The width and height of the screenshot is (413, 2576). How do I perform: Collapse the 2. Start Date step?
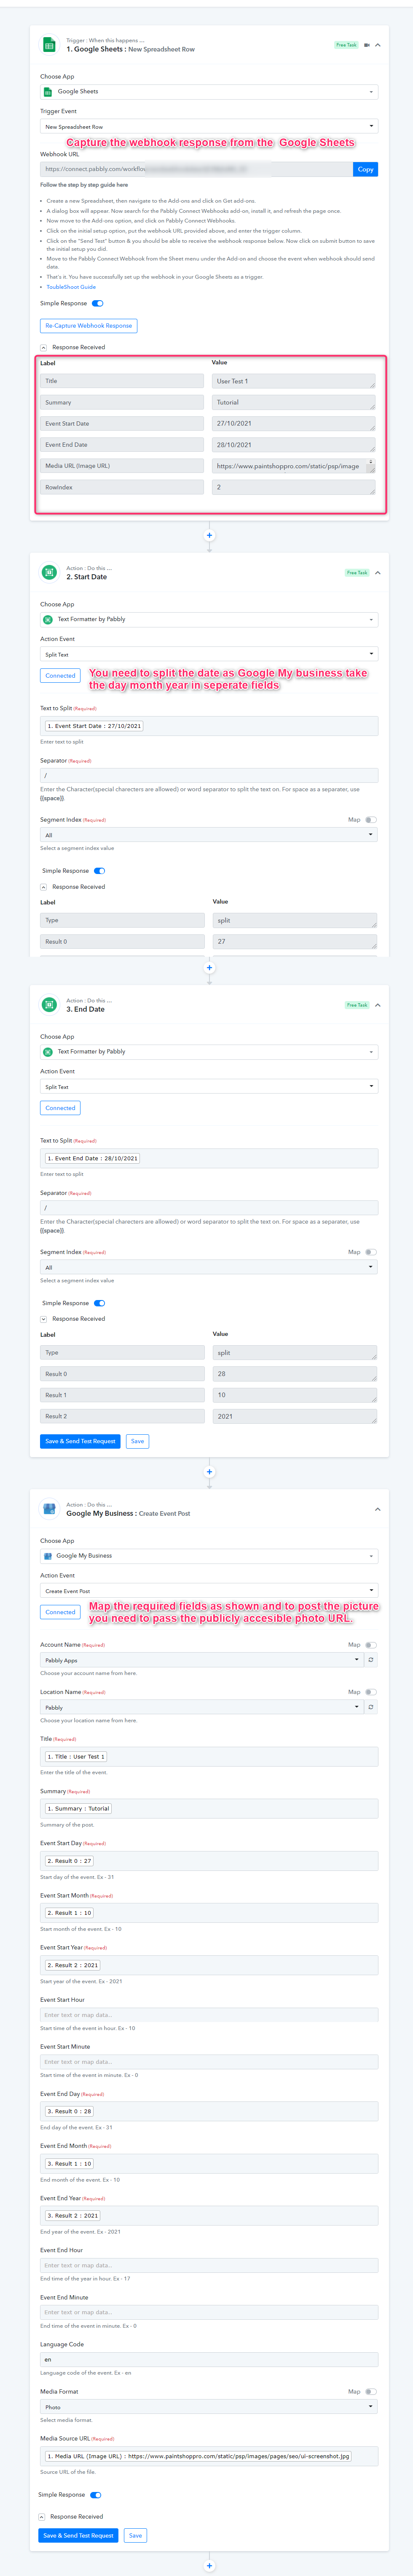pos(378,573)
